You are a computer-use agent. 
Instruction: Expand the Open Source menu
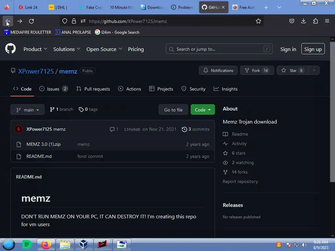pyautogui.click(x=104, y=49)
